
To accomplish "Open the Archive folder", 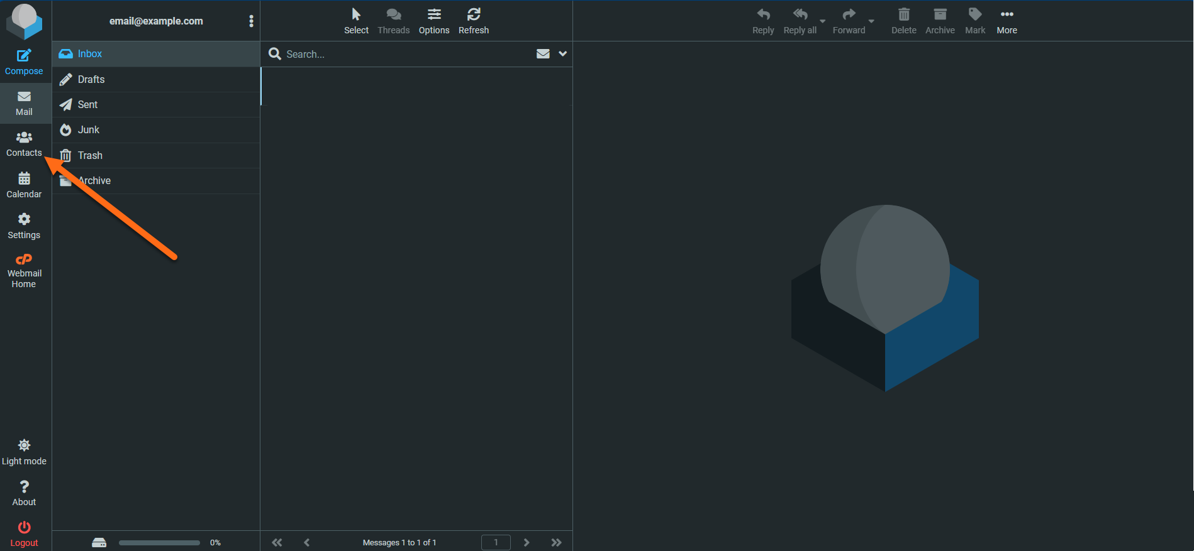I will click(x=156, y=180).
